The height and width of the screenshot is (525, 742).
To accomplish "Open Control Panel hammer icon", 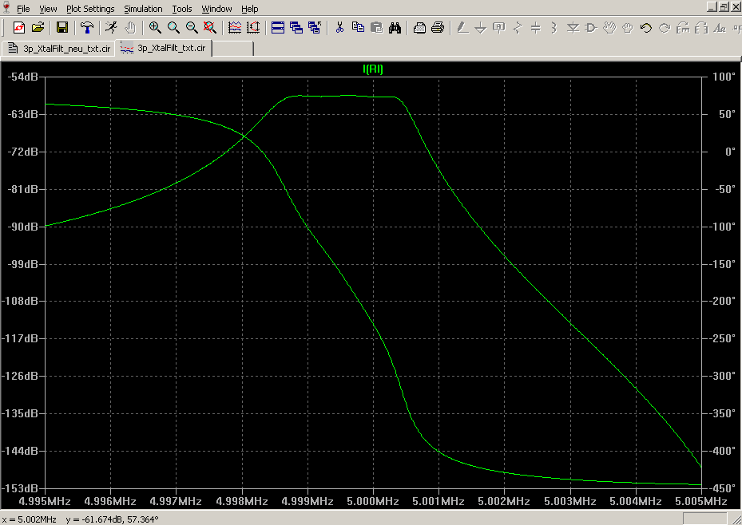I will (86, 28).
